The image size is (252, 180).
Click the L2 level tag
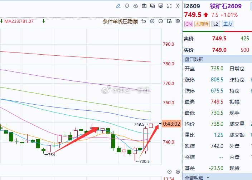216,24
